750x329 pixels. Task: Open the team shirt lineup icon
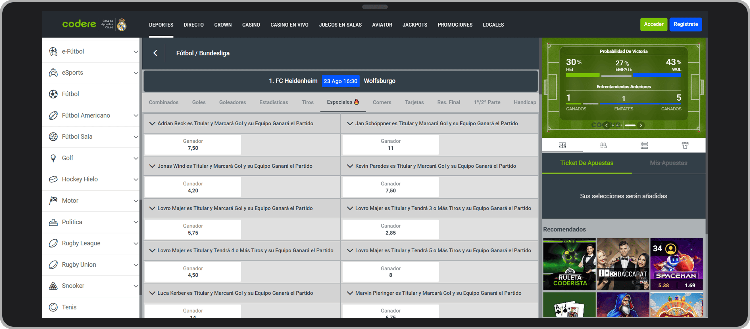[x=685, y=145]
